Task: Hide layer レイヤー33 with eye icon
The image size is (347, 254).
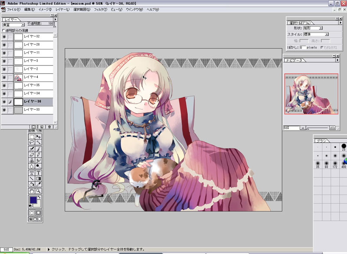Action: pyautogui.click(x=4, y=110)
